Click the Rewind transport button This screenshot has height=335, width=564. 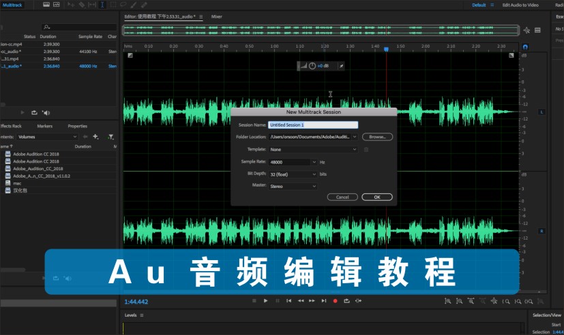point(301,301)
